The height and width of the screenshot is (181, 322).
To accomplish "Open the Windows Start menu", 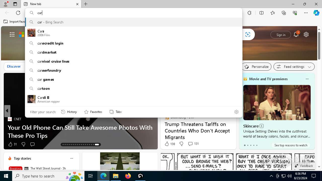I will coord(6,176).
